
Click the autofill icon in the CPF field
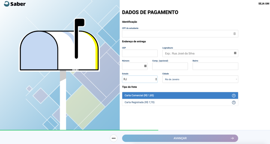pos(234,34)
